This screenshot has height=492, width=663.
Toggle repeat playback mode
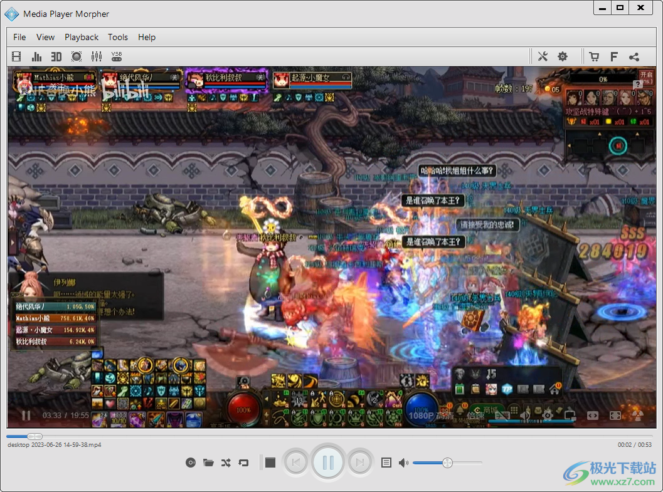(244, 463)
